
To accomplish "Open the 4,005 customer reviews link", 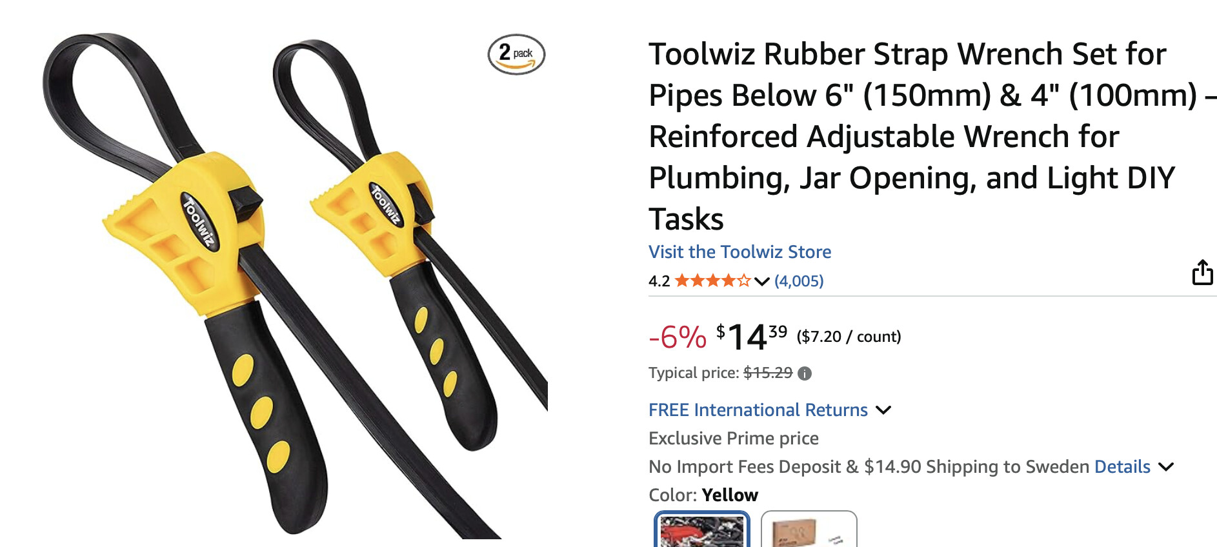I will [799, 281].
